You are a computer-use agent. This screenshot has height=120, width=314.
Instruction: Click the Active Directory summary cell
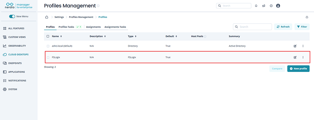(x=237, y=46)
